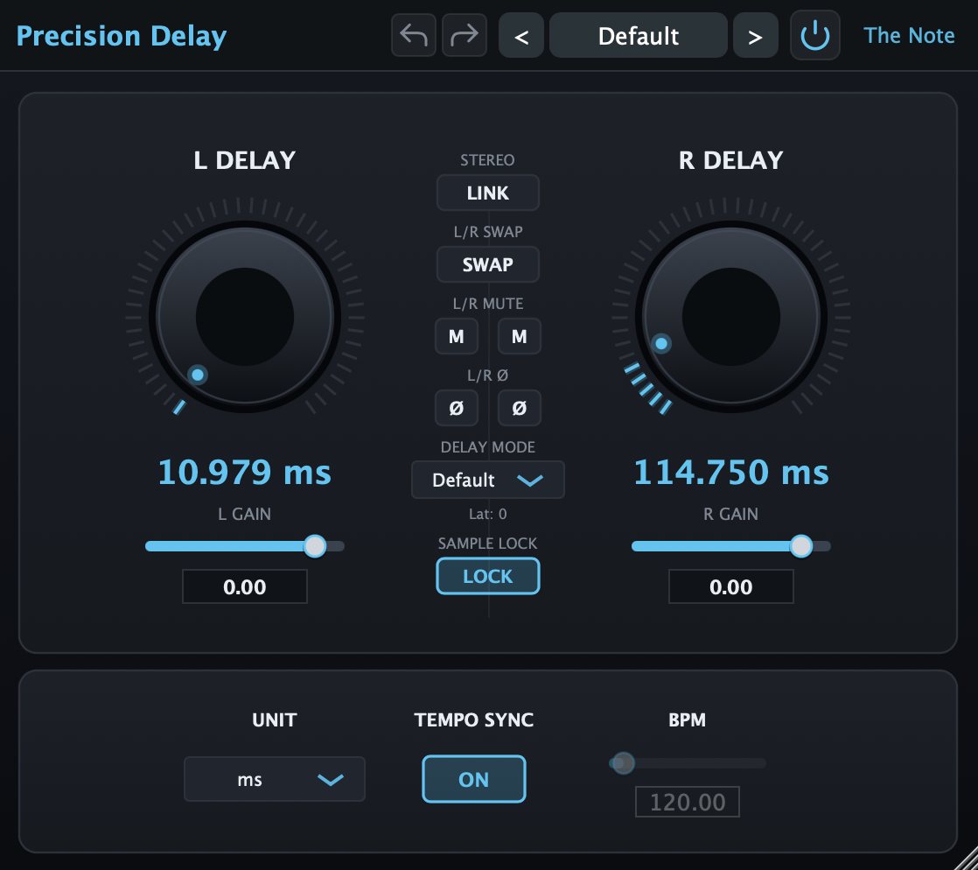The height and width of the screenshot is (870, 978).
Task: Click the L DELAY knob
Action: [x=245, y=317]
